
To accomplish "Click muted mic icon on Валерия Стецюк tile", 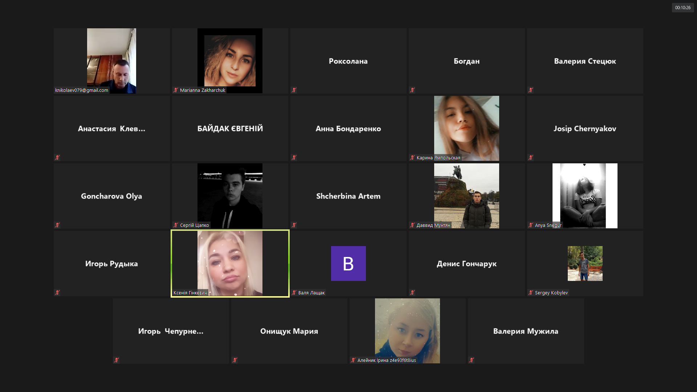I will coord(531,90).
